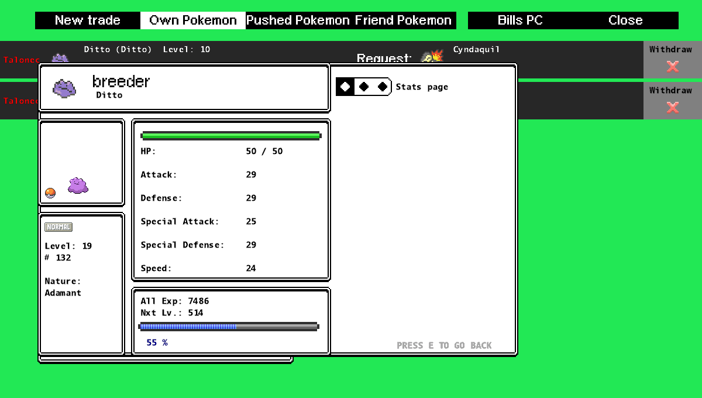Click the Ditto sprite in portrait box
The height and width of the screenshot is (398, 702).
pyautogui.click(x=78, y=186)
